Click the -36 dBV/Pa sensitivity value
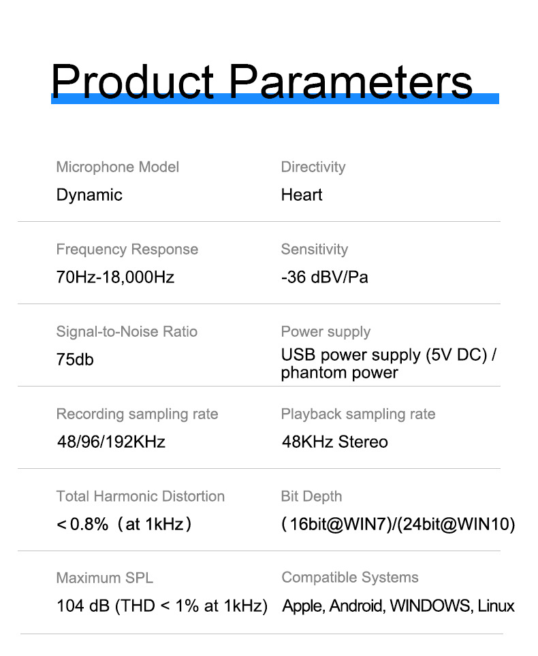Screen dimensions: 538x656 click(x=325, y=278)
